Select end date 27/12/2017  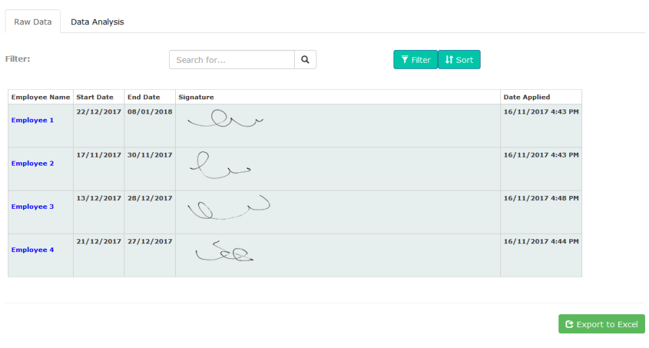tap(150, 242)
